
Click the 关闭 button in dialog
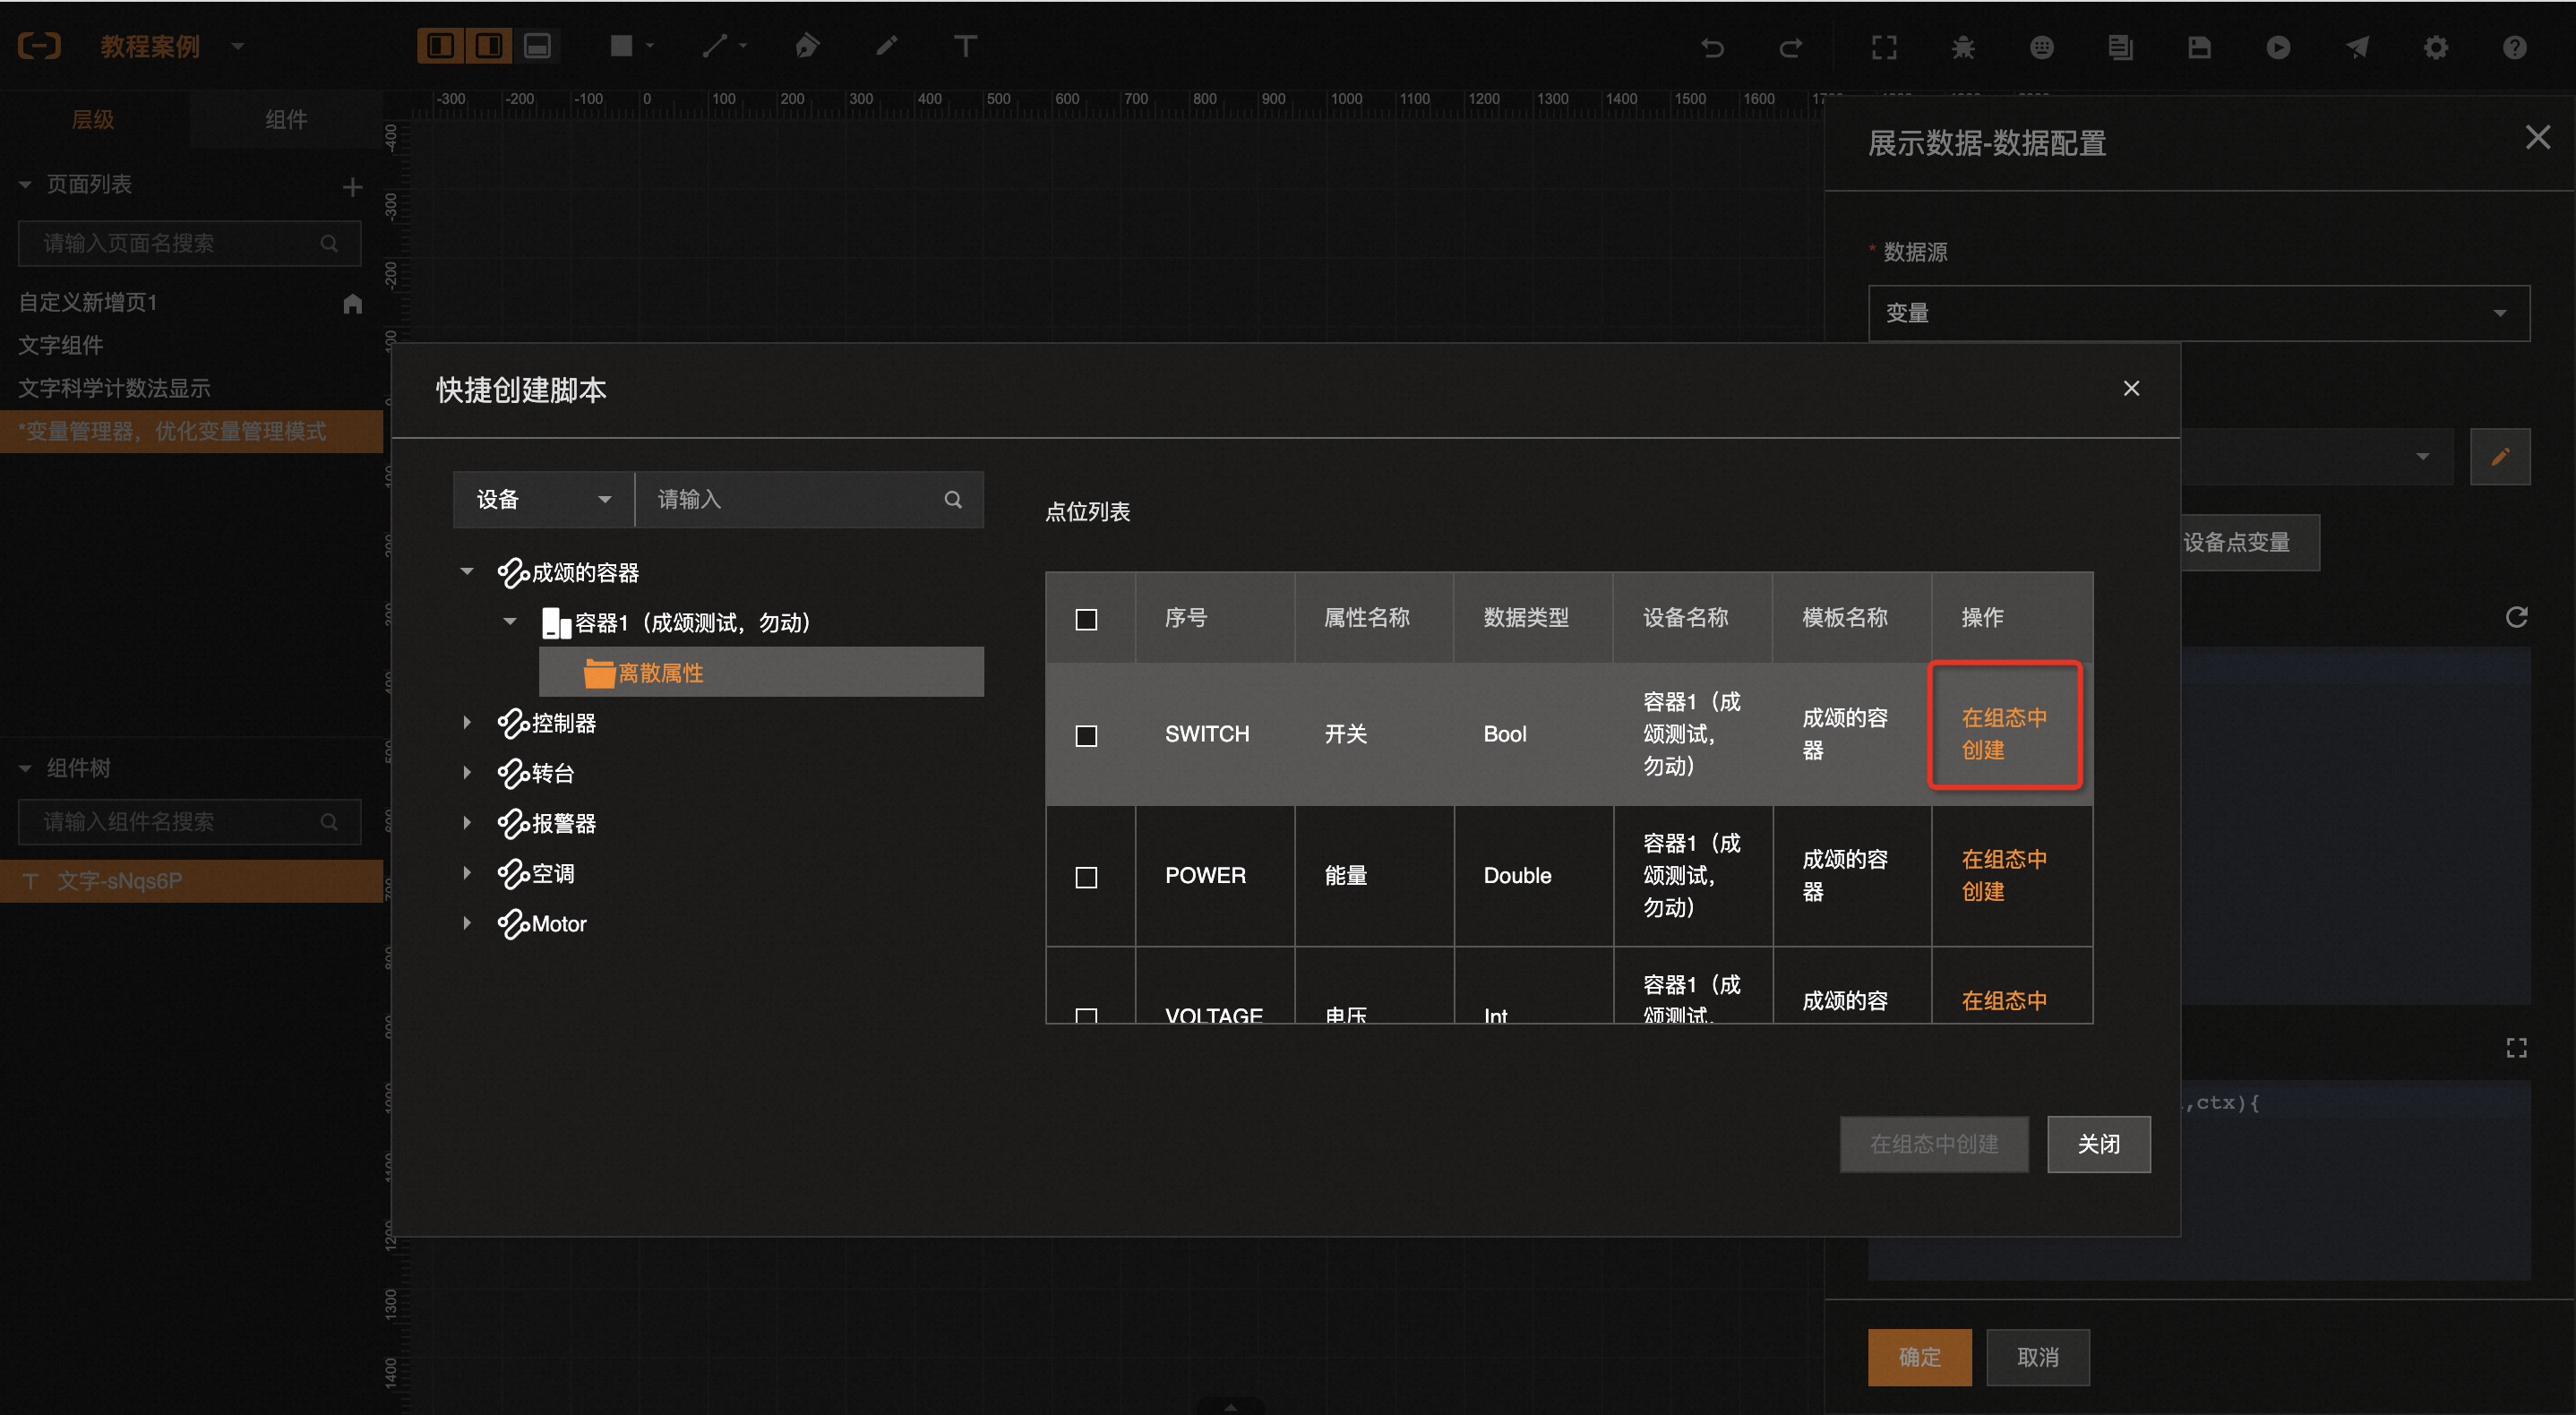[x=2097, y=1143]
